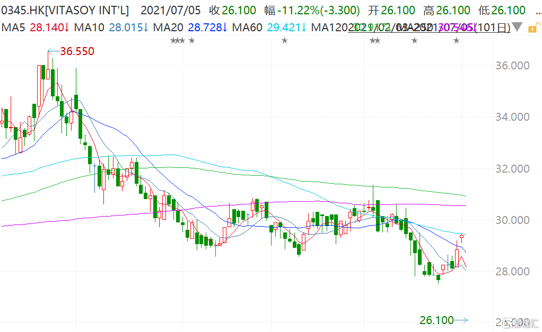Click the star marker above mid-chart
Image resolution: width=542 pixels, height=332 pixels.
[284, 41]
